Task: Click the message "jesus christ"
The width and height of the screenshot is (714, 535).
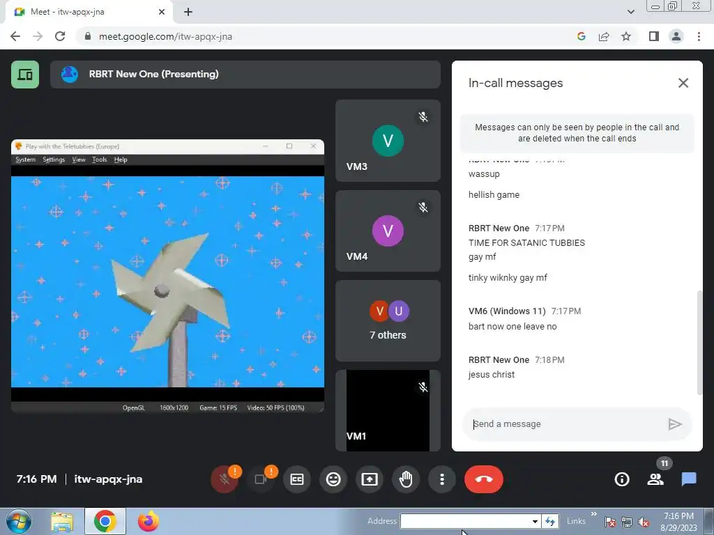Action: click(492, 374)
